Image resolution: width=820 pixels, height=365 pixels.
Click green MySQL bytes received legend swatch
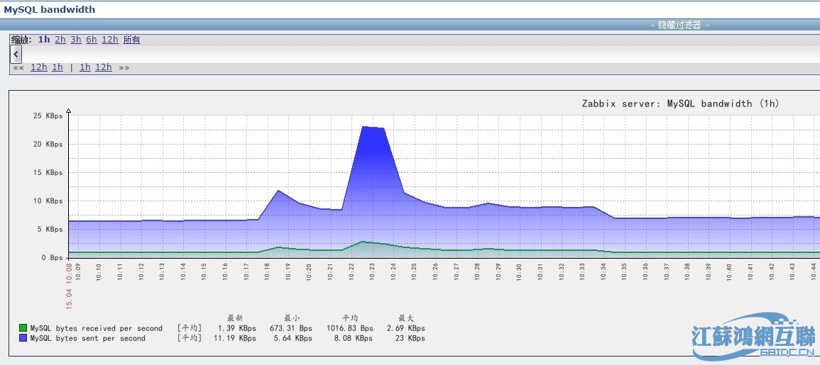point(23,328)
